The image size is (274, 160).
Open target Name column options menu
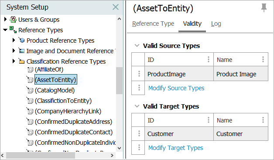click(263, 120)
